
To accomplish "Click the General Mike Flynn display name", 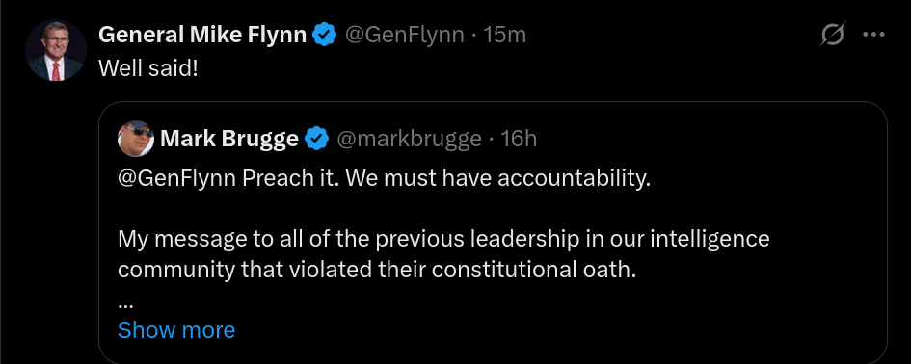I will point(202,35).
